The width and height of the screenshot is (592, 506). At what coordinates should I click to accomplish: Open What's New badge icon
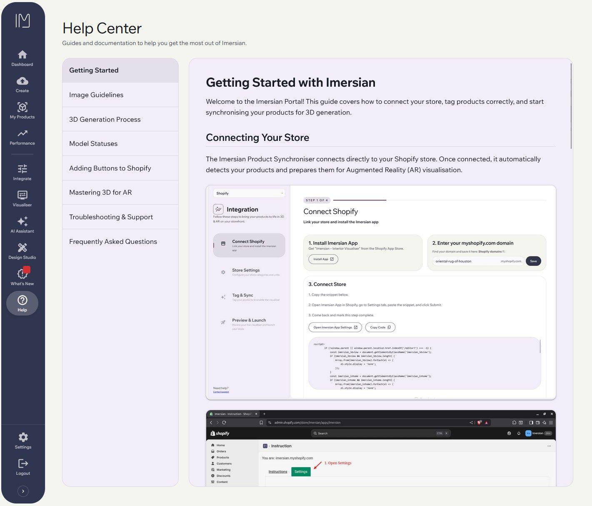tap(22, 273)
